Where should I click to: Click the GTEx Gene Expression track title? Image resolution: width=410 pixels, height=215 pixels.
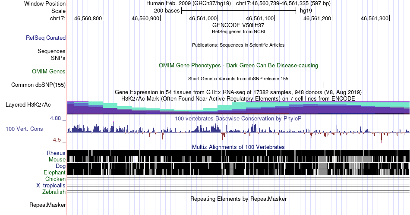pyautogui.click(x=238, y=92)
